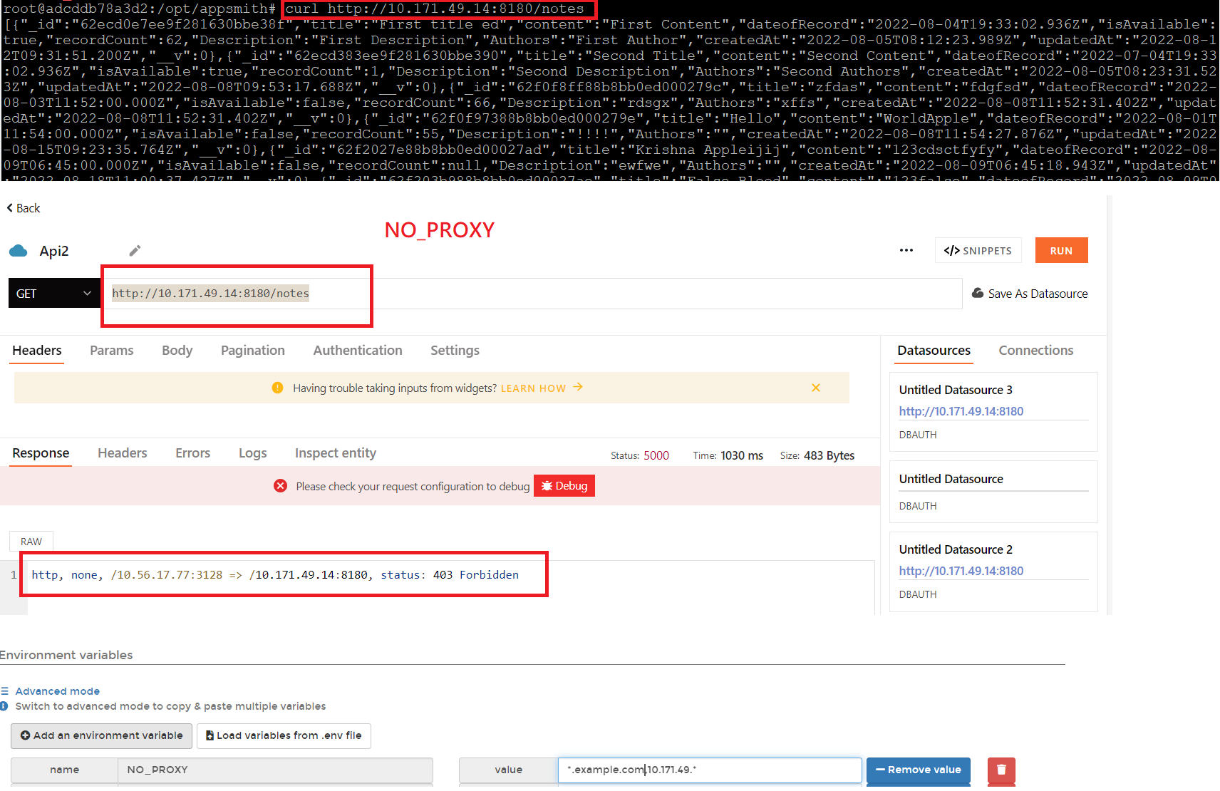Open the response Headers tab
The image size is (1220, 791).
(123, 453)
